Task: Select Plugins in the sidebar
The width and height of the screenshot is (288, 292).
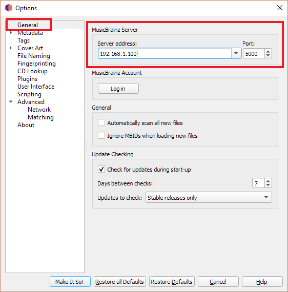Action: click(27, 79)
